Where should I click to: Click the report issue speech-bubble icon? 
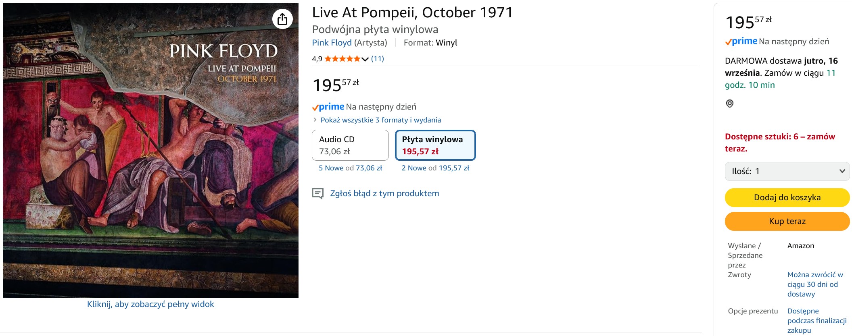[x=318, y=194]
